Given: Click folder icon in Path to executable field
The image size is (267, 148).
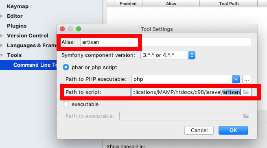Looking at the screenshot, I should [246, 116].
